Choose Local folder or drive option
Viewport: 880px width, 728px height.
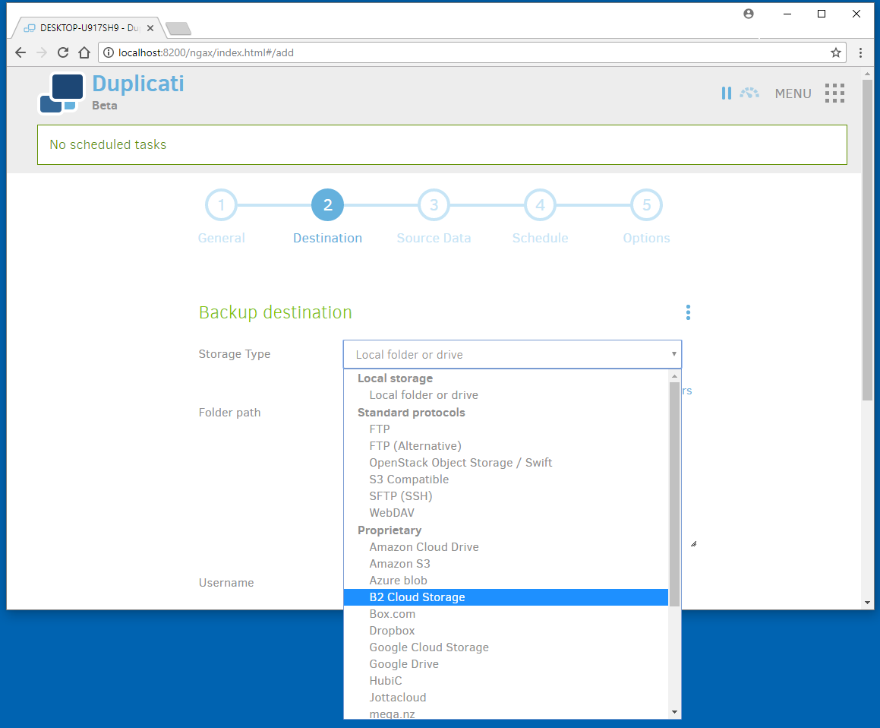[506, 395]
